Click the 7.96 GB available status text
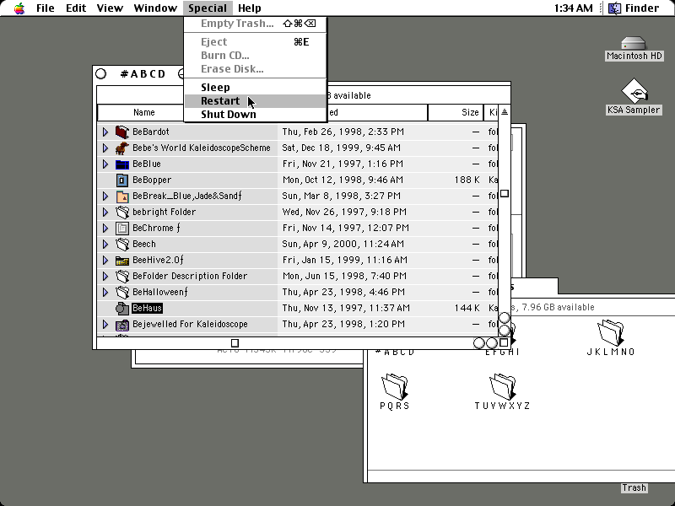 [558, 307]
